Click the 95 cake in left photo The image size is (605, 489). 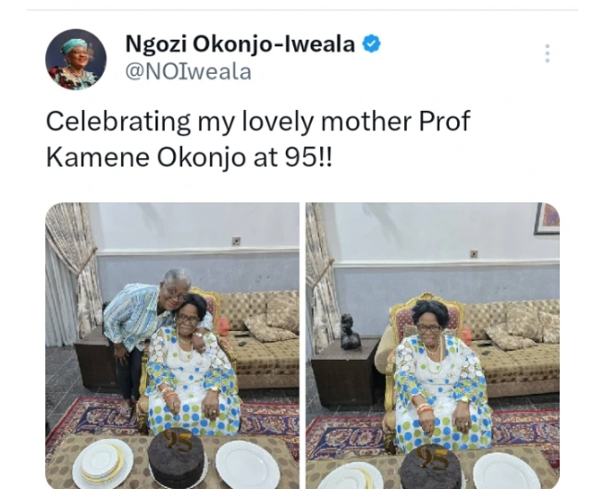(x=177, y=457)
